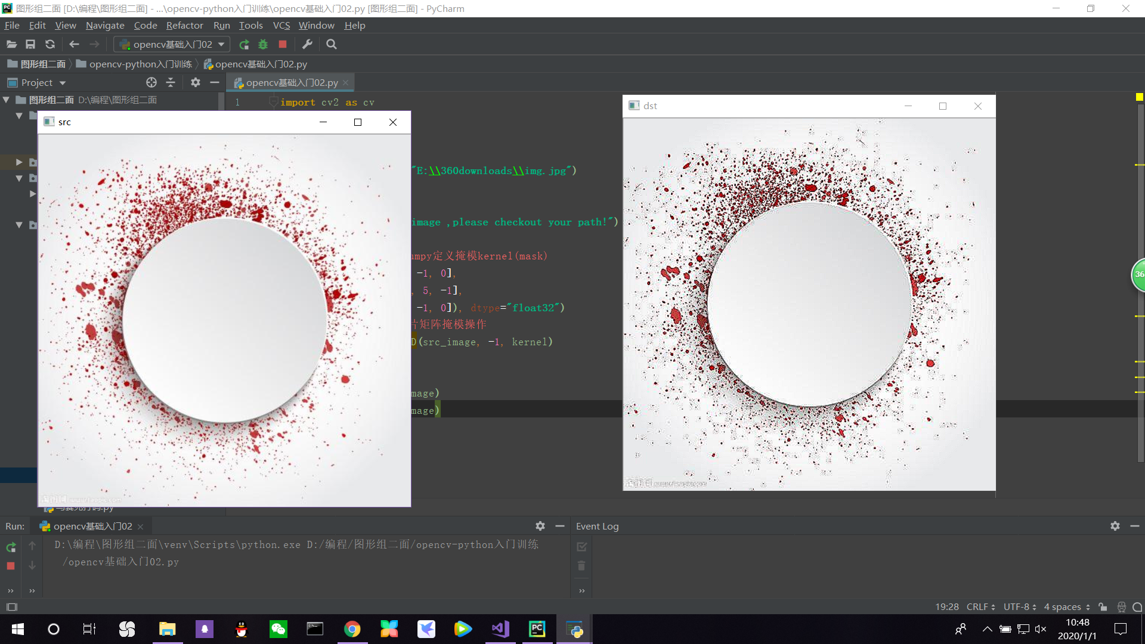Open Settings via the wrench icon
This screenshot has width=1145, height=644.
(307, 44)
